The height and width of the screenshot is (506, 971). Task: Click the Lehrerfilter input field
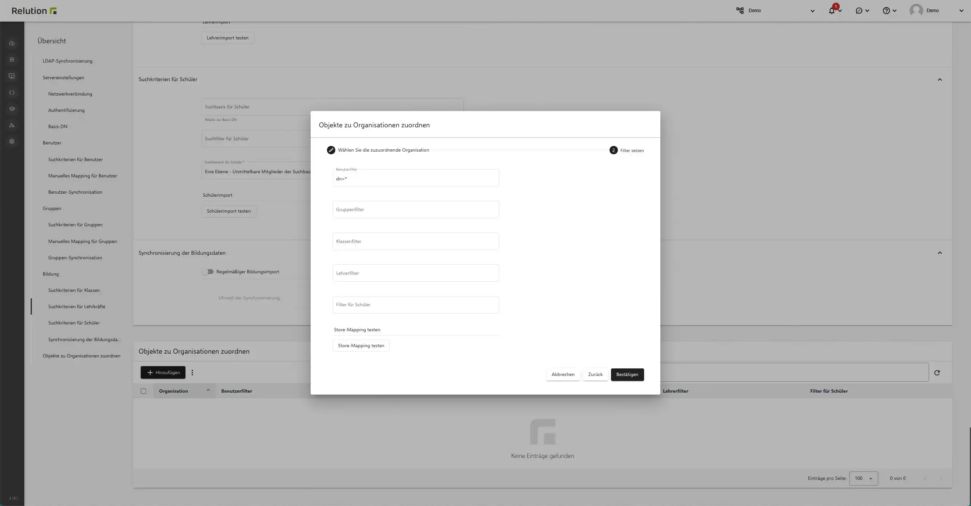coord(416,273)
